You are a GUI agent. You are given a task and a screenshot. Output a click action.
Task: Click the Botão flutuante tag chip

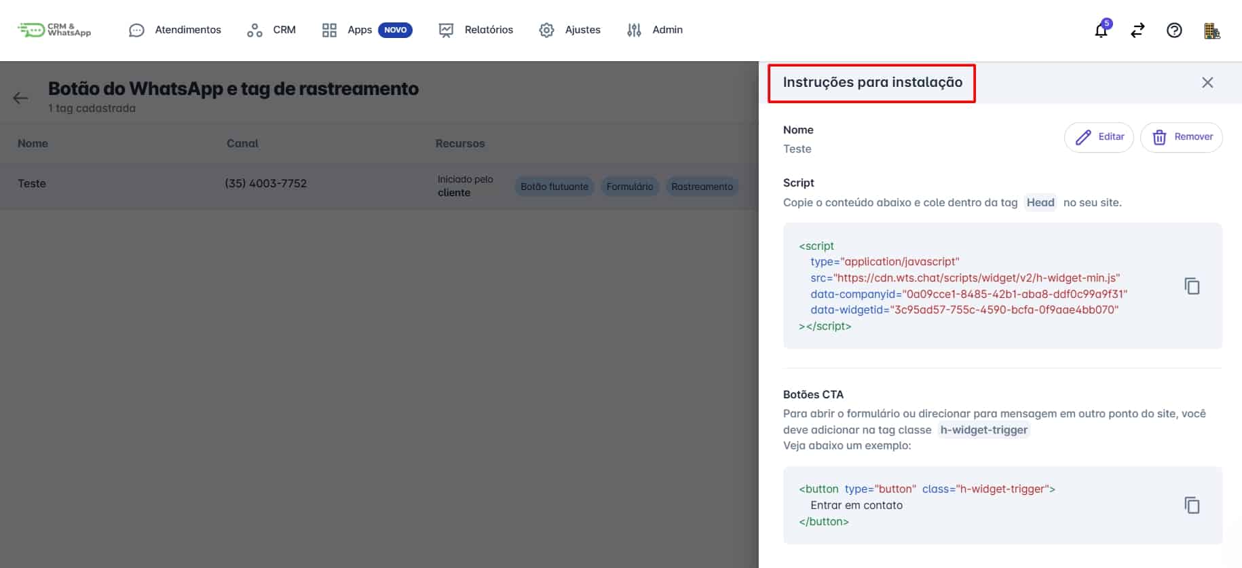(554, 187)
